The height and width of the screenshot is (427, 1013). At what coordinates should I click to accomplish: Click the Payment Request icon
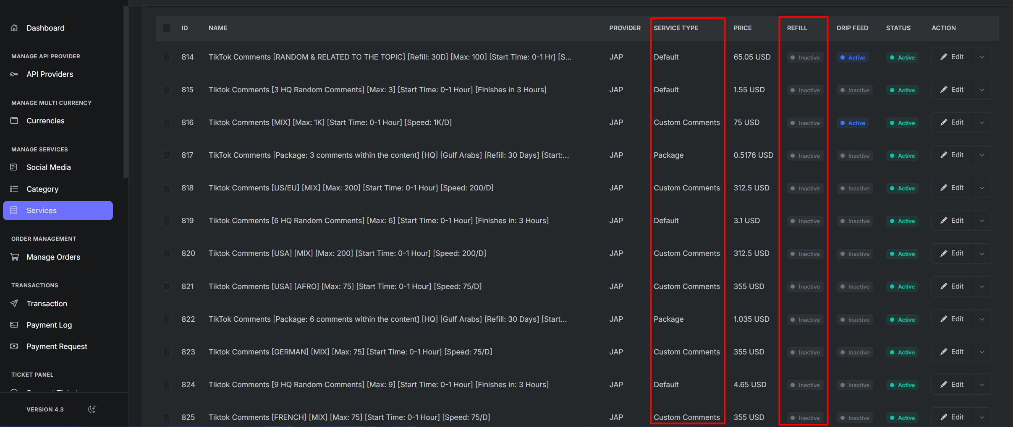tap(14, 346)
